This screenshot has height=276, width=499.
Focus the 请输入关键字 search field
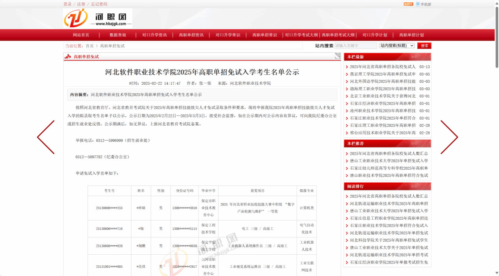pyautogui.click(x=356, y=46)
